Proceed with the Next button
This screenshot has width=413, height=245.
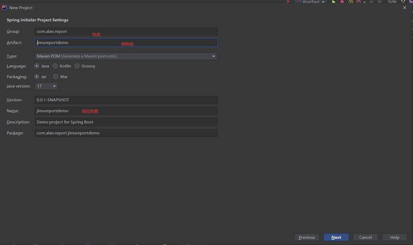[336, 237]
